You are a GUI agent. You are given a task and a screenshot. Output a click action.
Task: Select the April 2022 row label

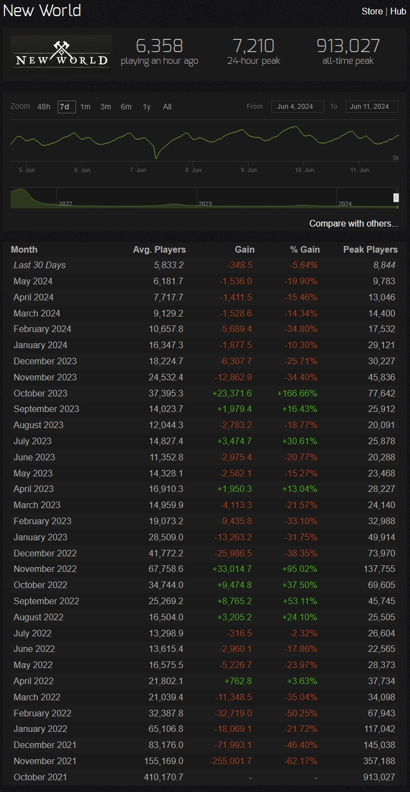(33, 681)
